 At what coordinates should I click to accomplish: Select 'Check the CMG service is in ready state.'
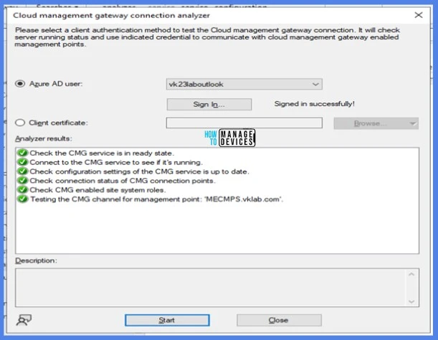(102, 154)
